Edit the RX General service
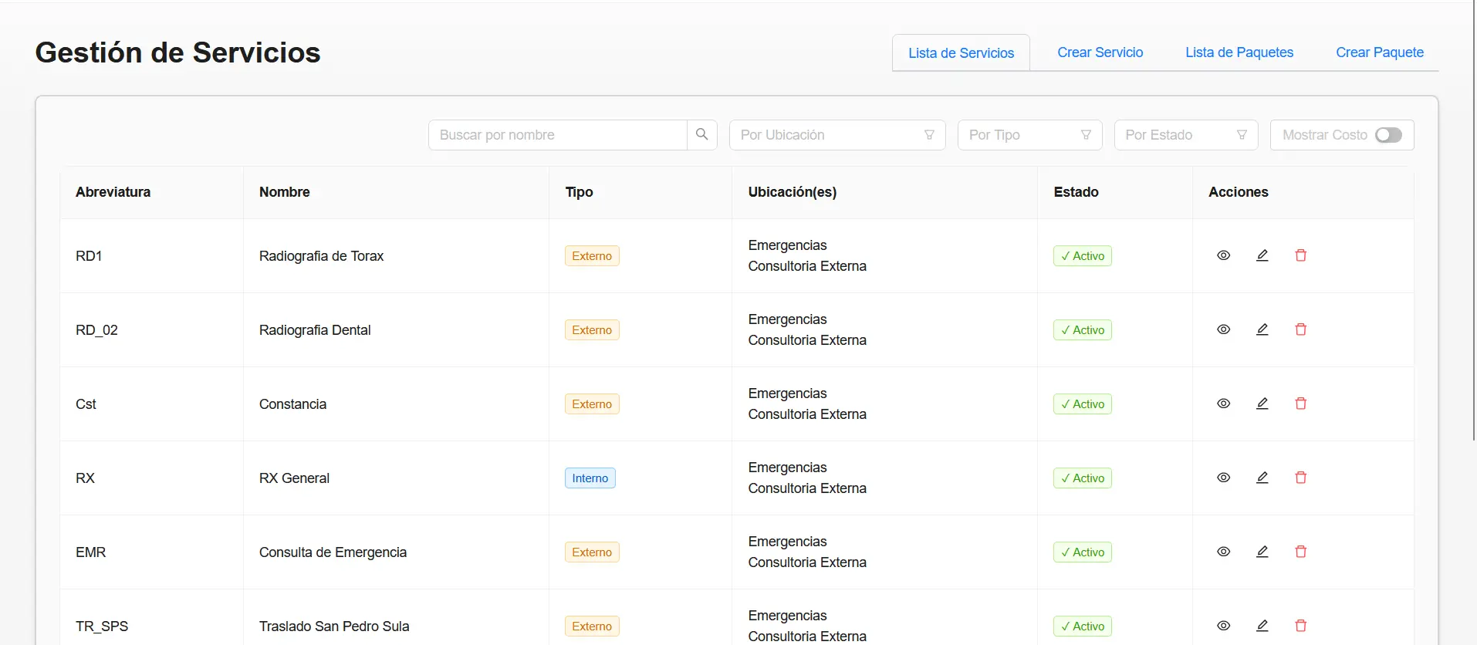The height and width of the screenshot is (645, 1477). [x=1262, y=478]
